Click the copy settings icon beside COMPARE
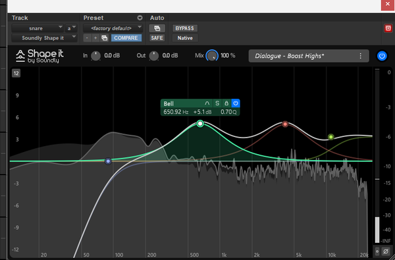This screenshot has height=260, width=395. [104, 38]
